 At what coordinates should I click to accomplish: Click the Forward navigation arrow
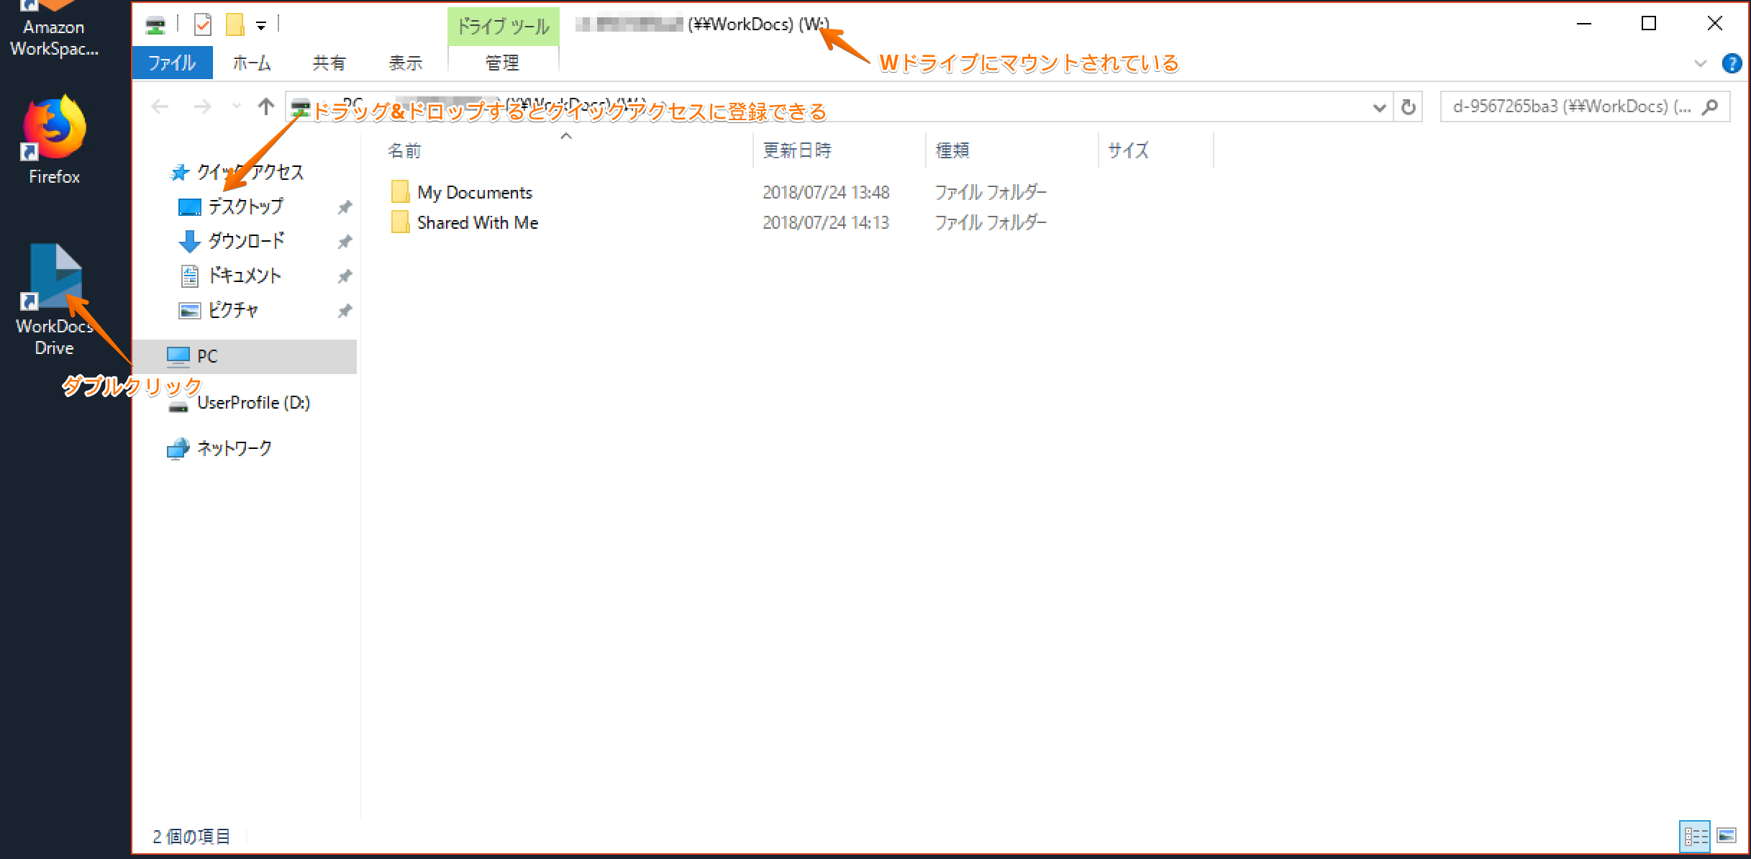coord(203,107)
